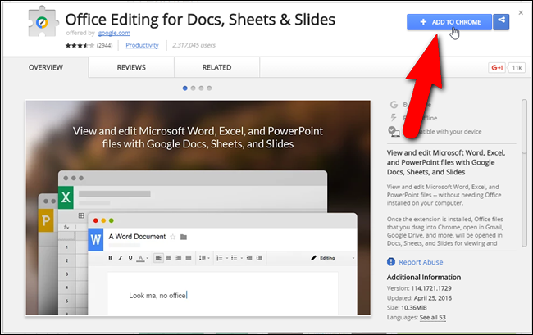Viewport: 533px width, 335px height.
Task: Close the extension details dialog
Action: [521, 12]
